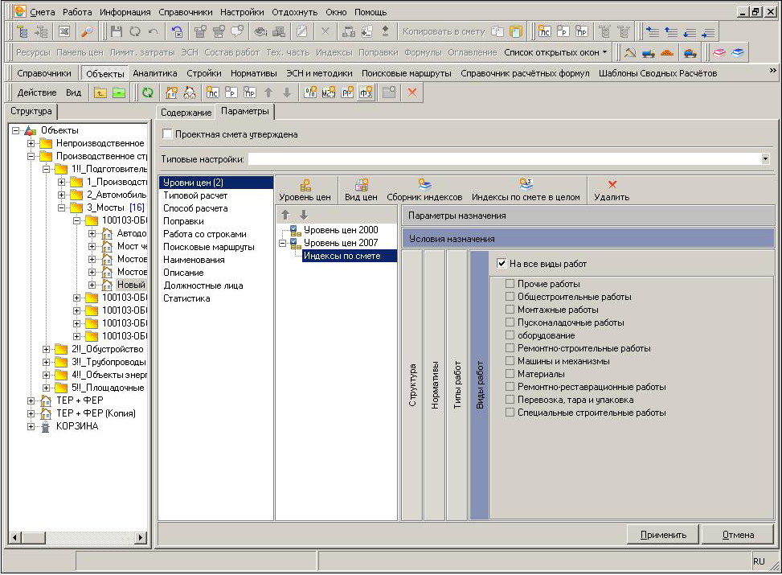782x575 pixels.
Task: Click the clipboard paste icon beside Копировать в смету
Action: pos(516,31)
